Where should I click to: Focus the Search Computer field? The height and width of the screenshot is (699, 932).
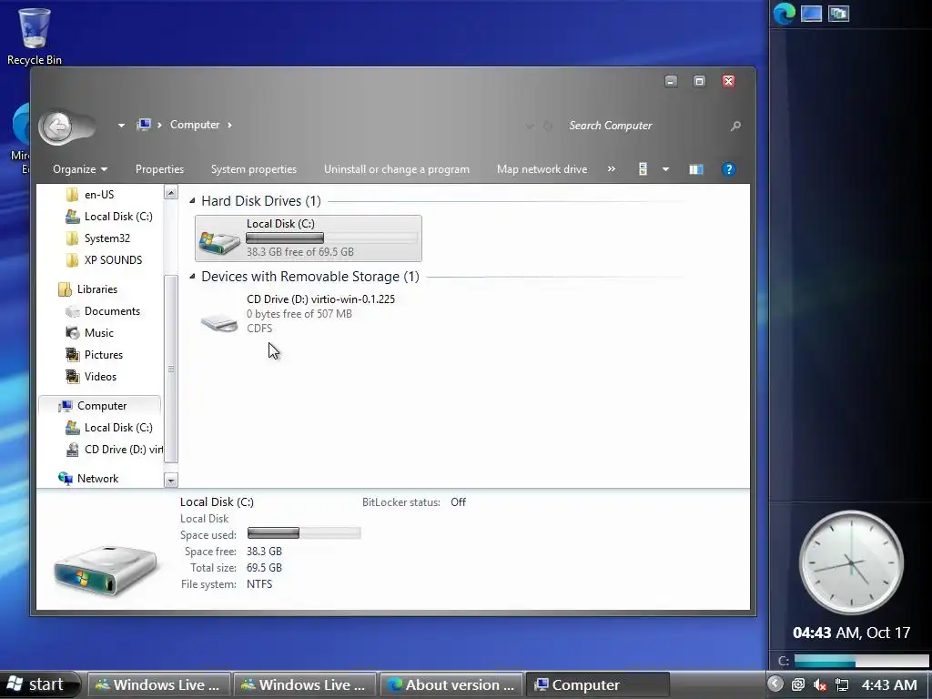pos(645,126)
